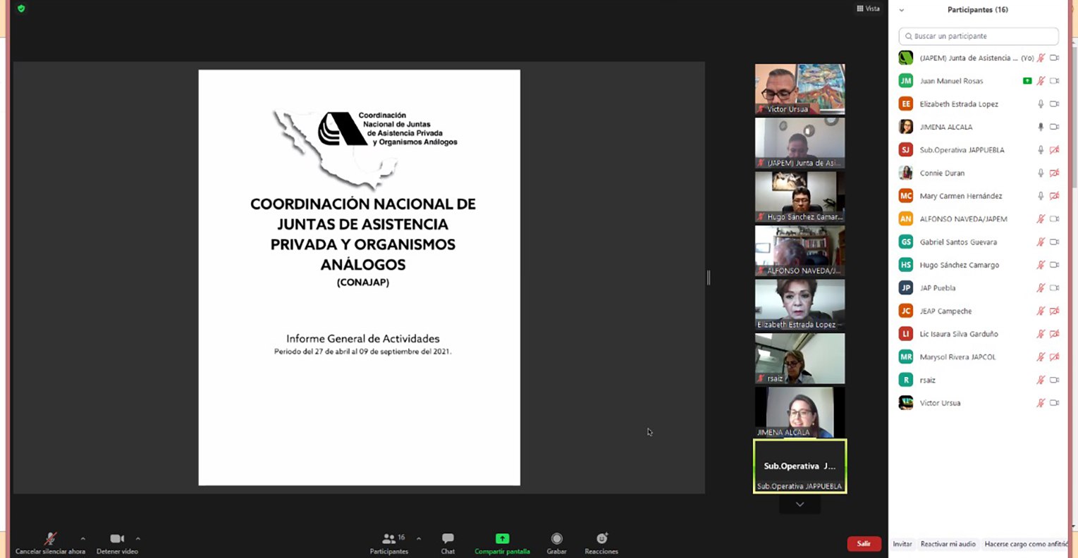
Task: Select Gabriel Santos Guevara participant row
Action: [x=979, y=242]
